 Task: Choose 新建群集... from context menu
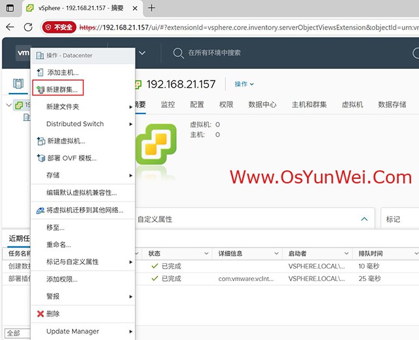tap(58, 90)
